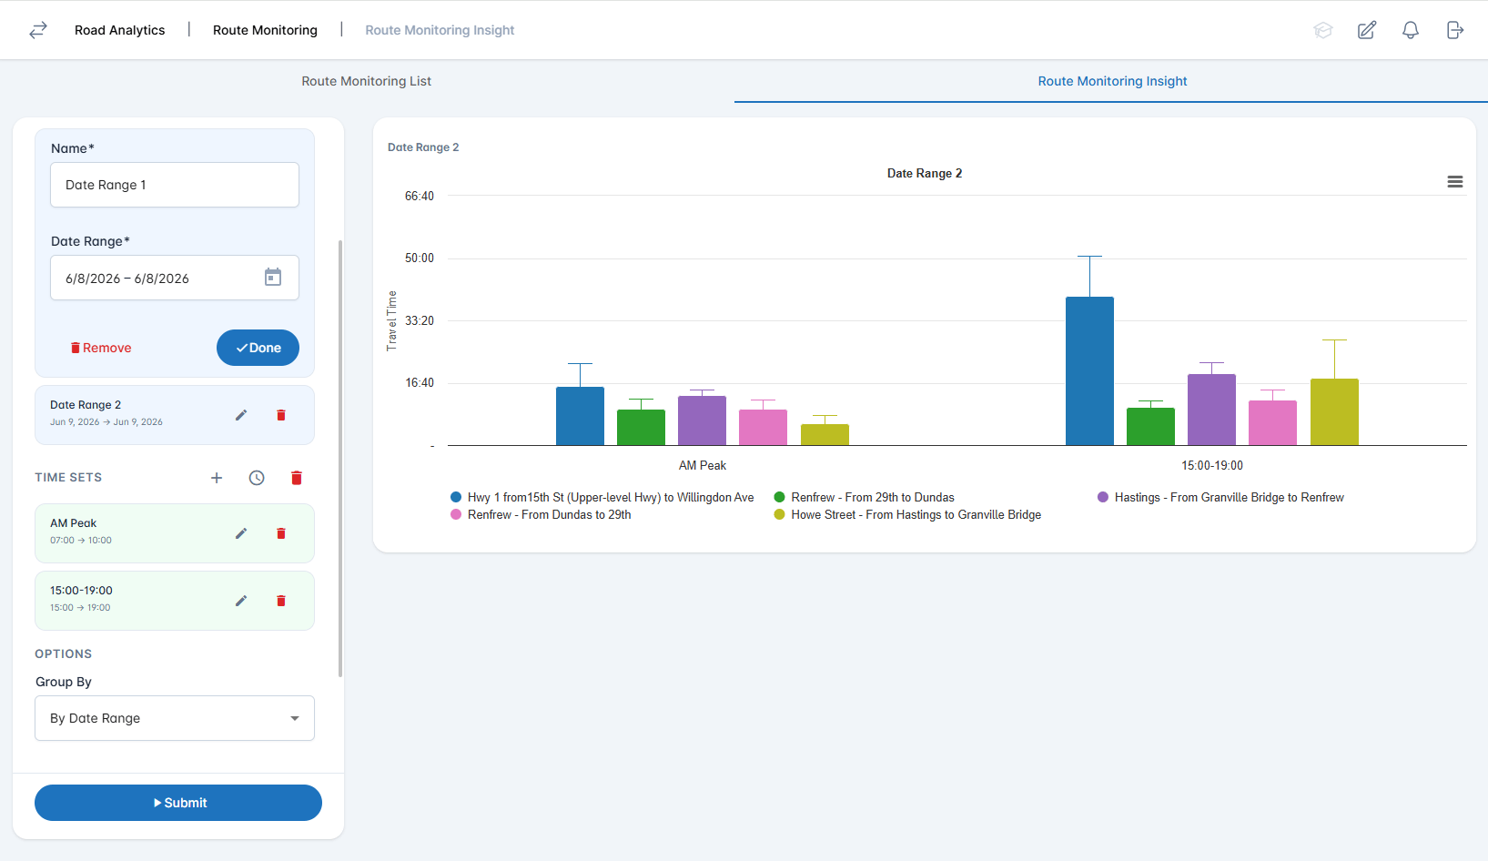This screenshot has height=861, width=1488.
Task: Click the AM Peak green Renfrew bar
Action: pyautogui.click(x=641, y=428)
